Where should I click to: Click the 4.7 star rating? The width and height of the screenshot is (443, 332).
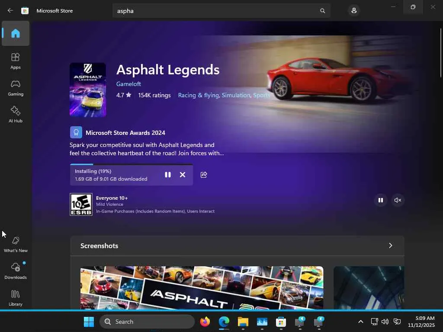(x=124, y=95)
